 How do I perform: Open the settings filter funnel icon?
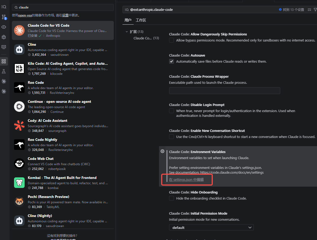tap(315, 10)
